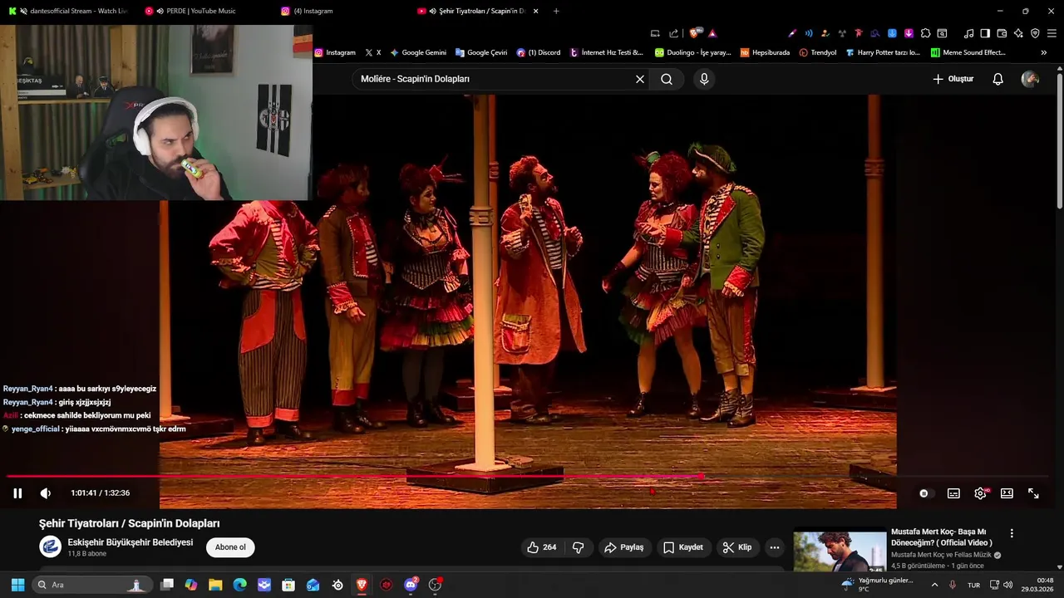Open the media control music note icon
1064x598 pixels.
click(x=968, y=33)
